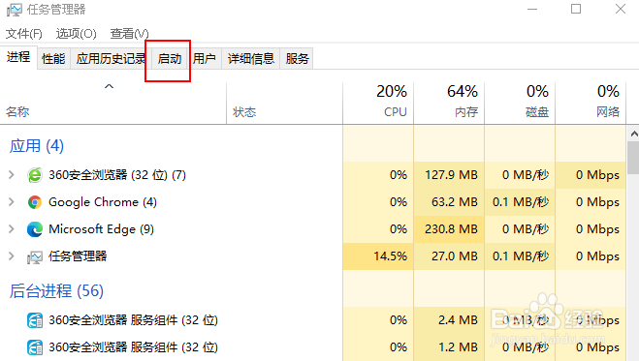
Task: Click icon of 360安全浏览器 服务组件 using 2.4 MB
Action: click(35, 320)
